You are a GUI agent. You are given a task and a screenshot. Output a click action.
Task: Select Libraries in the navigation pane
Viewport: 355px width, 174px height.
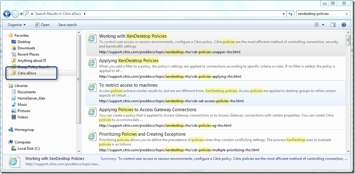click(21, 86)
